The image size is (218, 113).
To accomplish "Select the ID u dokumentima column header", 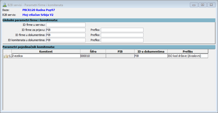I will (151, 52).
